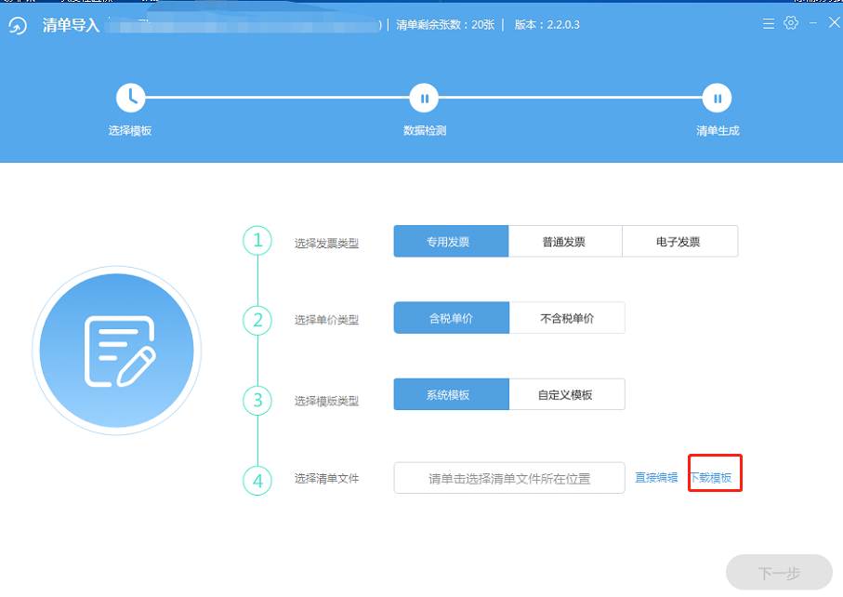
Task: Pick 系统模板 template type
Action: pos(451,394)
